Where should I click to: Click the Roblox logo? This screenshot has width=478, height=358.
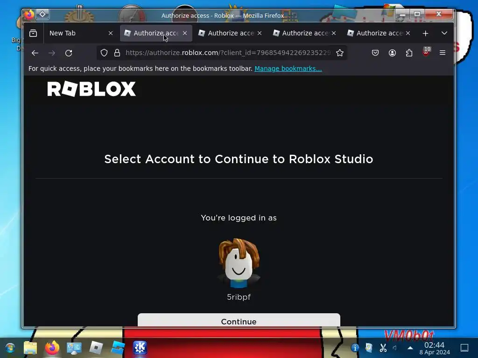91,89
